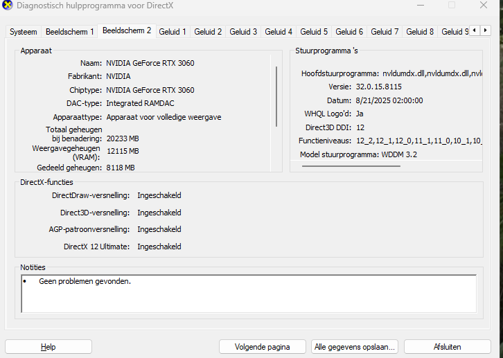Click the Afsluiten button
Screen dimensions: 503x358
tap(447, 347)
